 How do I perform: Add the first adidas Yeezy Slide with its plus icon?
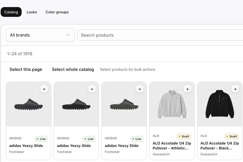pos(44,89)
